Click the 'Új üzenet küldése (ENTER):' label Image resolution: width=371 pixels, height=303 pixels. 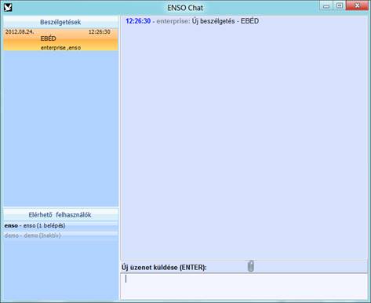pyautogui.click(x=164, y=268)
